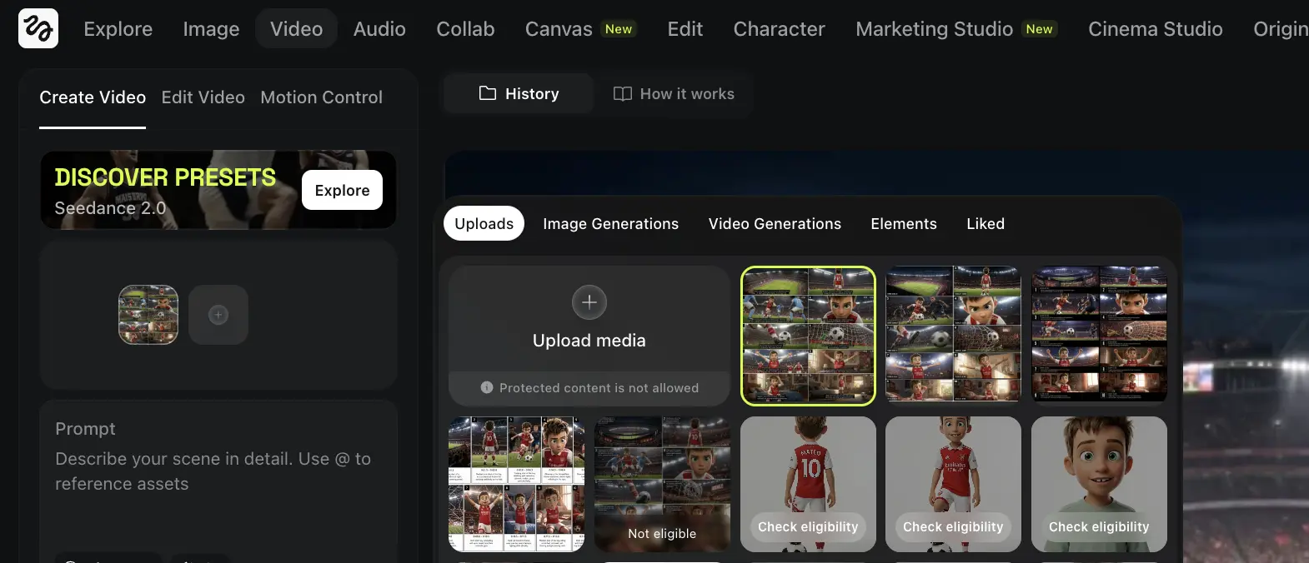Image resolution: width=1309 pixels, height=563 pixels.
Task: Click the add reference plus slot
Action: click(218, 315)
